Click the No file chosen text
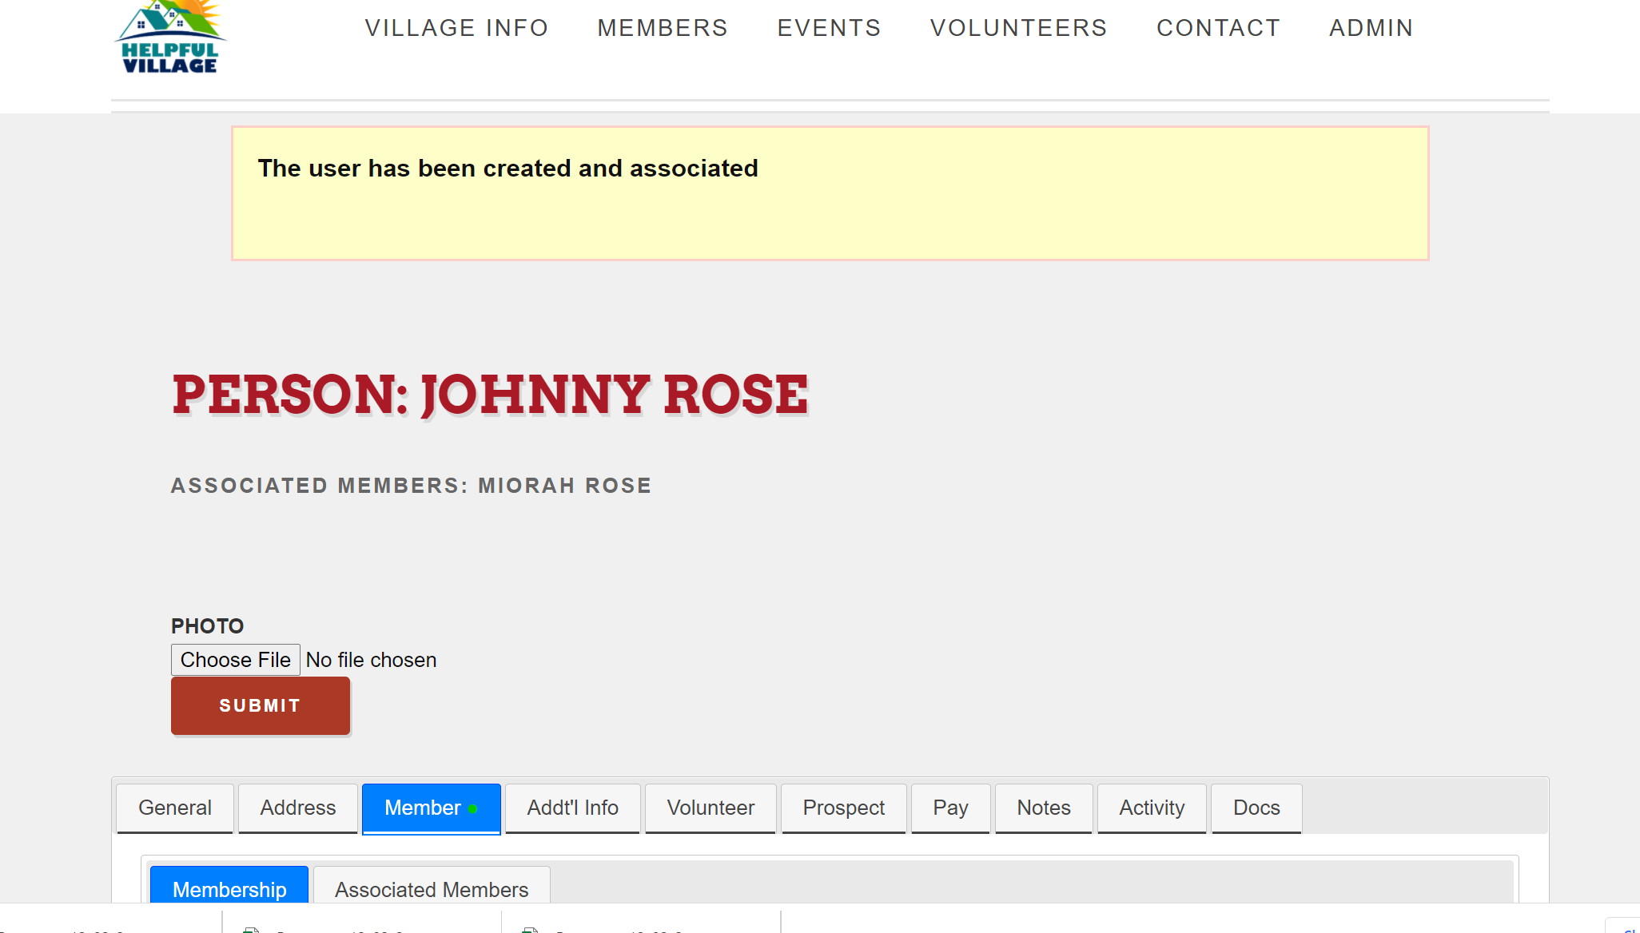Image resolution: width=1640 pixels, height=933 pixels. 371,660
